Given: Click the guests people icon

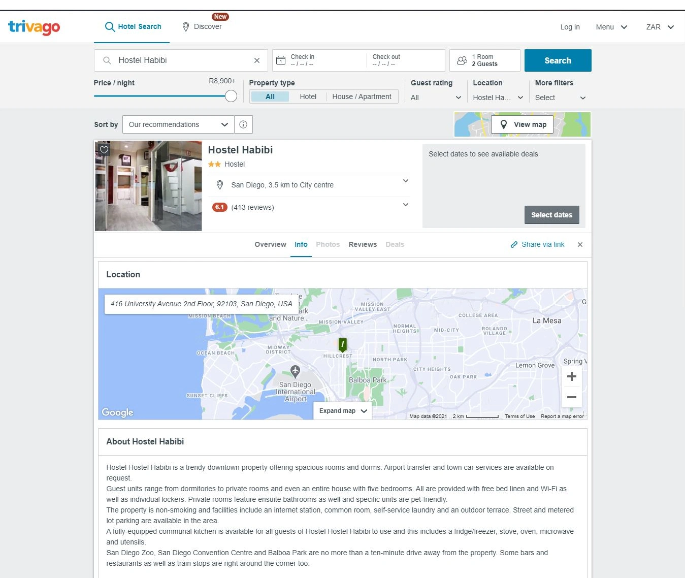Looking at the screenshot, I should coord(462,60).
